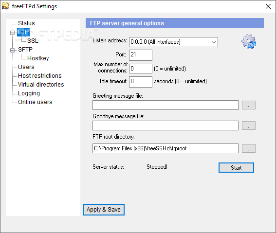The height and width of the screenshot is (233, 276).
Task: Click the FTP root directory field
Action: [166, 148]
